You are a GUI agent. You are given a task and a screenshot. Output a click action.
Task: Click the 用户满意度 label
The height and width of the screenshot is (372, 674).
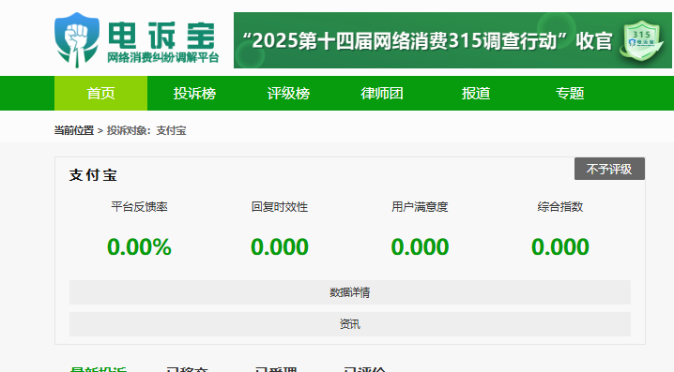(420, 207)
